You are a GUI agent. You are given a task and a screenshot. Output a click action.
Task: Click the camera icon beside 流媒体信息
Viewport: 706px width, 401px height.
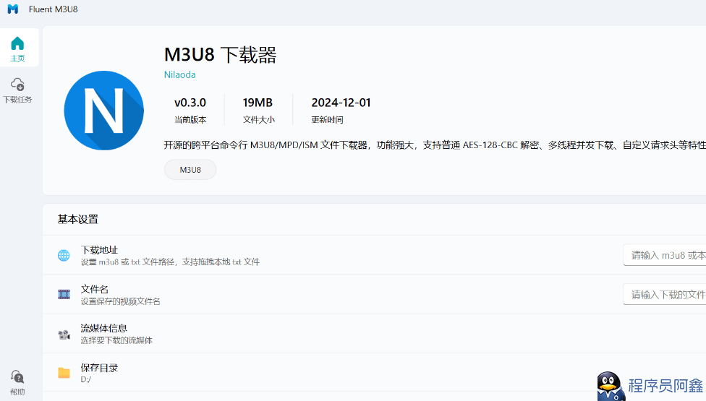pos(64,334)
